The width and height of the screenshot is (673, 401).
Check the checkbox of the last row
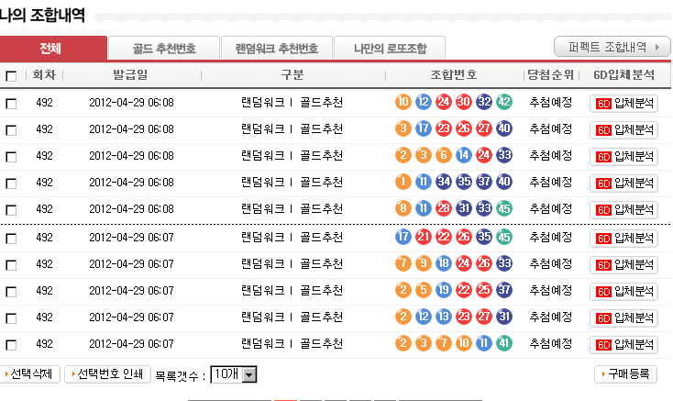11,346
